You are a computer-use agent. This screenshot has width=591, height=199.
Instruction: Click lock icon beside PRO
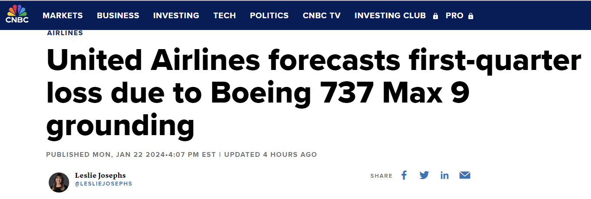coord(471,16)
